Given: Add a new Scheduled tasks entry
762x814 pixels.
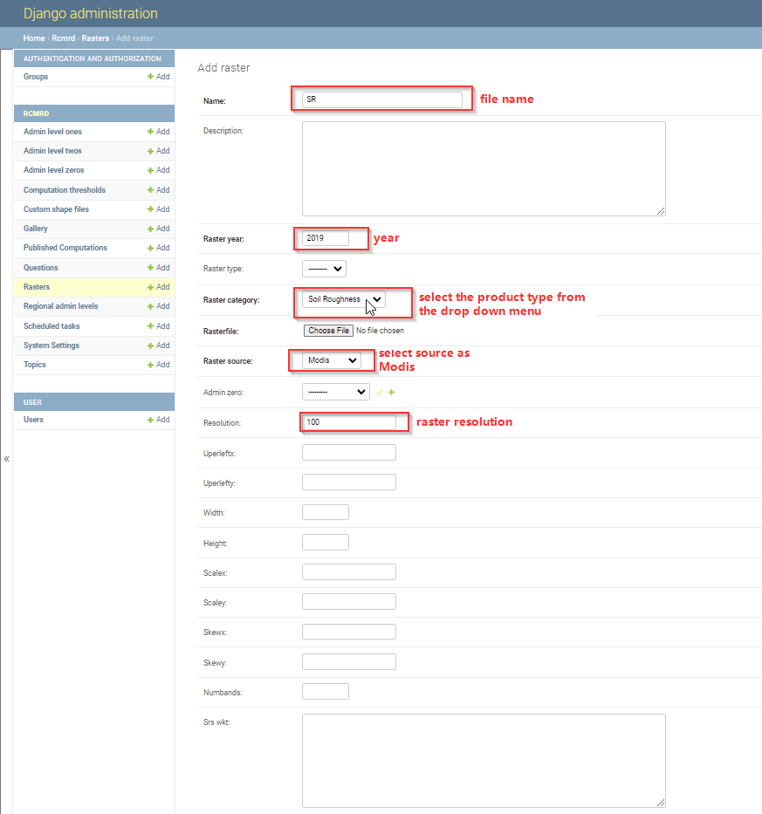Looking at the screenshot, I should (x=159, y=326).
